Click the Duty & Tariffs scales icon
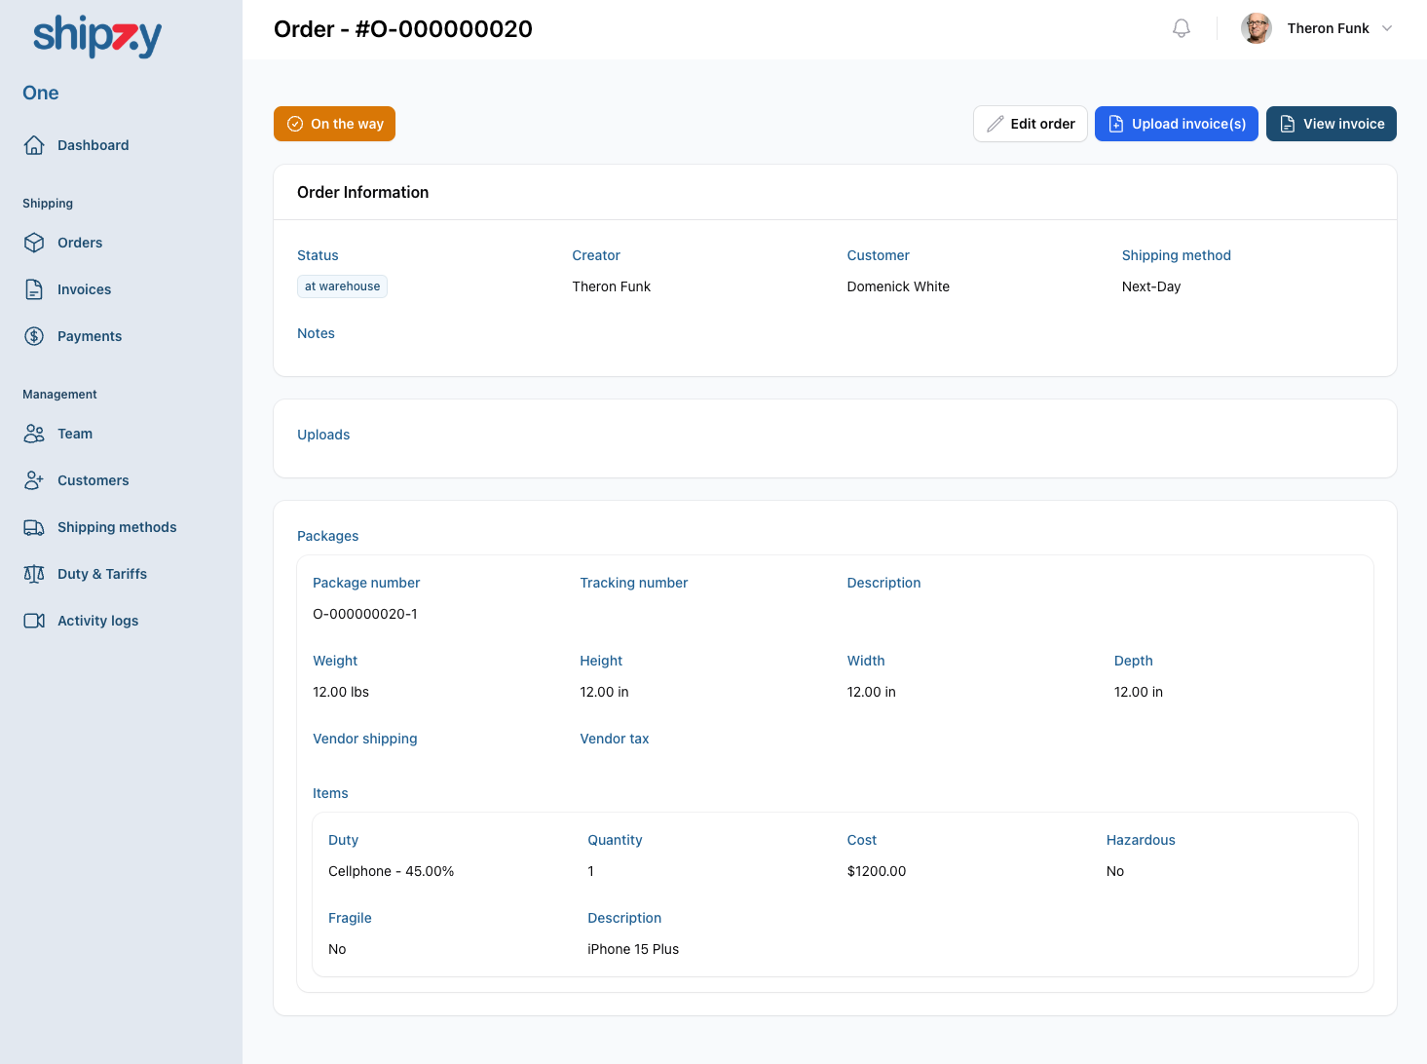Image resolution: width=1427 pixels, height=1064 pixels. coord(34,574)
